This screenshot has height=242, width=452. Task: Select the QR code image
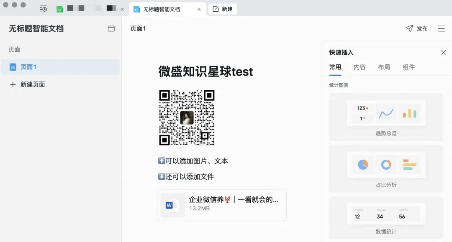(187, 118)
